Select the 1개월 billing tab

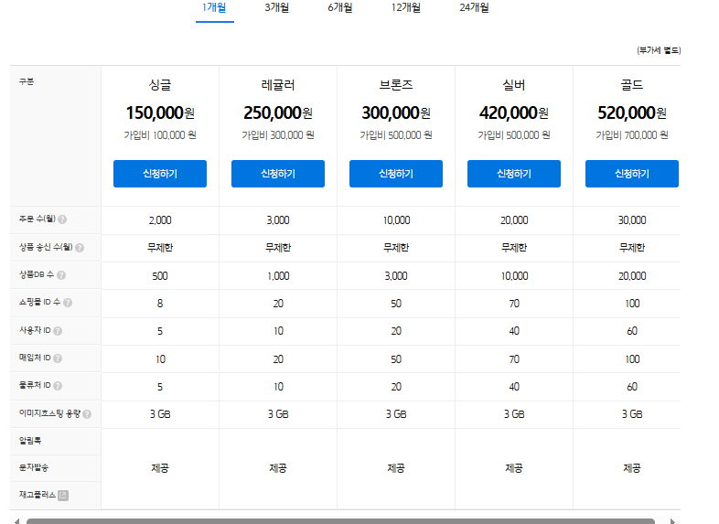pos(215,8)
